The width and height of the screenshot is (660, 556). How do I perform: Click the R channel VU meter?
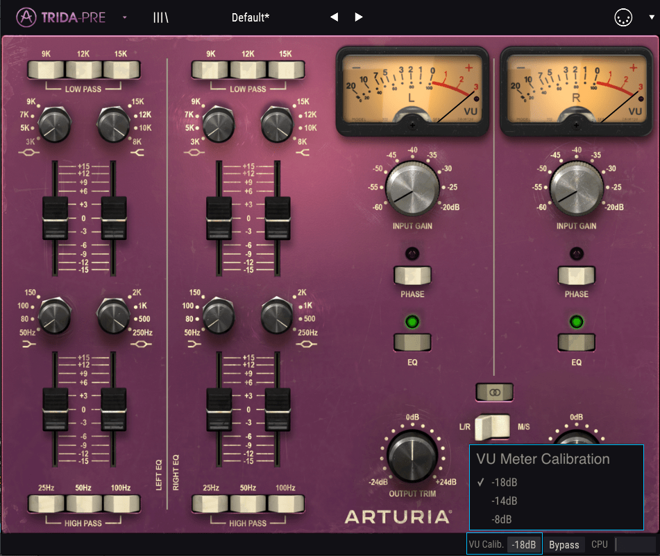(x=576, y=91)
